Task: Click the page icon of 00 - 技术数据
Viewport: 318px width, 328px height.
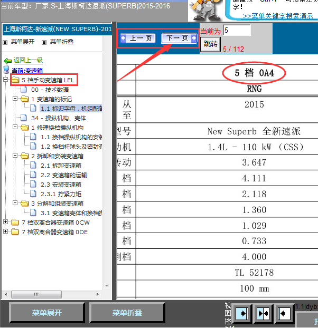Action: coord(24,89)
